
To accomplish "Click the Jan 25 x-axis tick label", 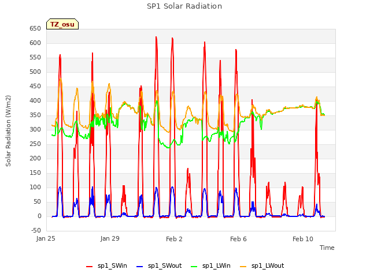I will [46, 239].
